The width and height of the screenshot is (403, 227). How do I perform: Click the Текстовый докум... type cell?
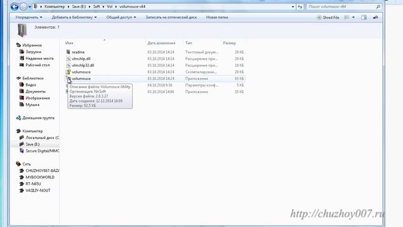tap(201, 52)
